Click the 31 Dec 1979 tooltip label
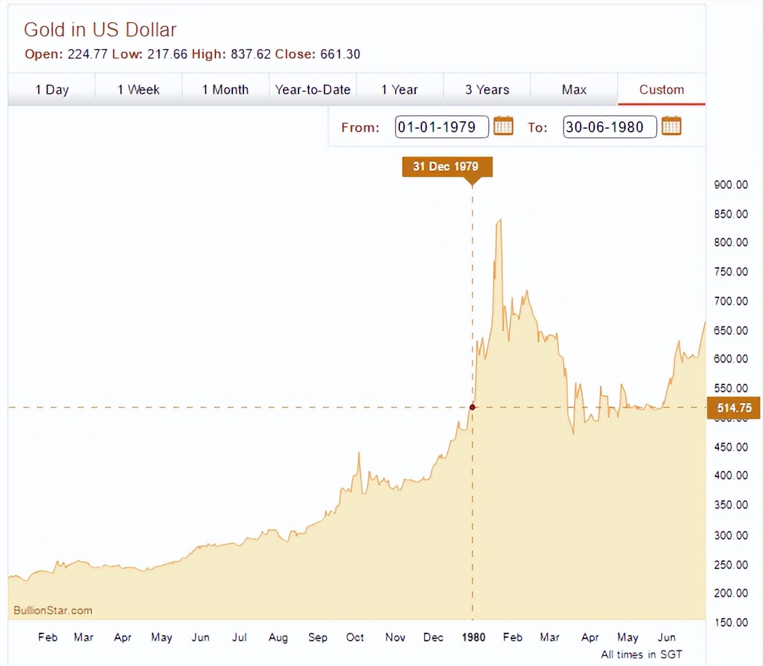 pos(447,167)
